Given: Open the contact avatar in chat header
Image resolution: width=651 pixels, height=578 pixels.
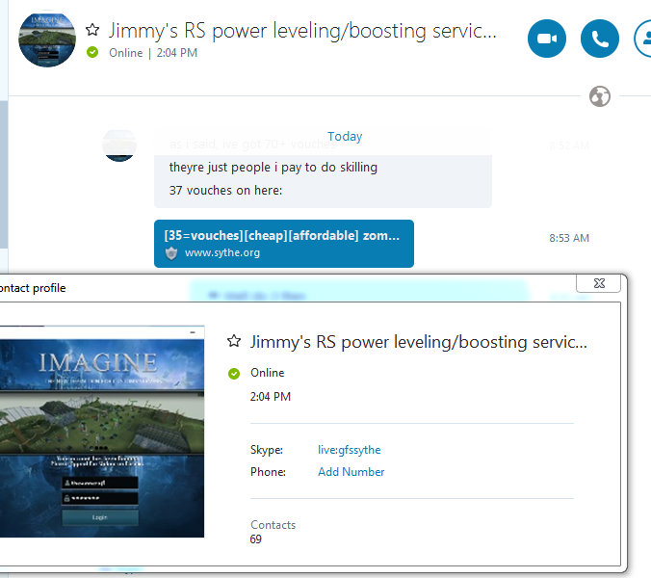Looking at the screenshot, I should click(47, 39).
